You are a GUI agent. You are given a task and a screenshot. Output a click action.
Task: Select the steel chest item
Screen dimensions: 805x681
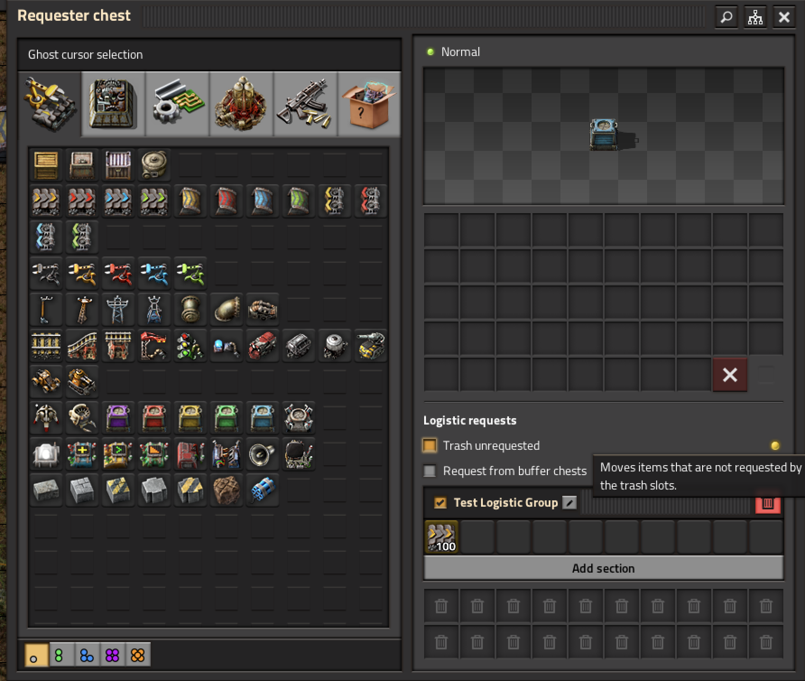point(118,165)
